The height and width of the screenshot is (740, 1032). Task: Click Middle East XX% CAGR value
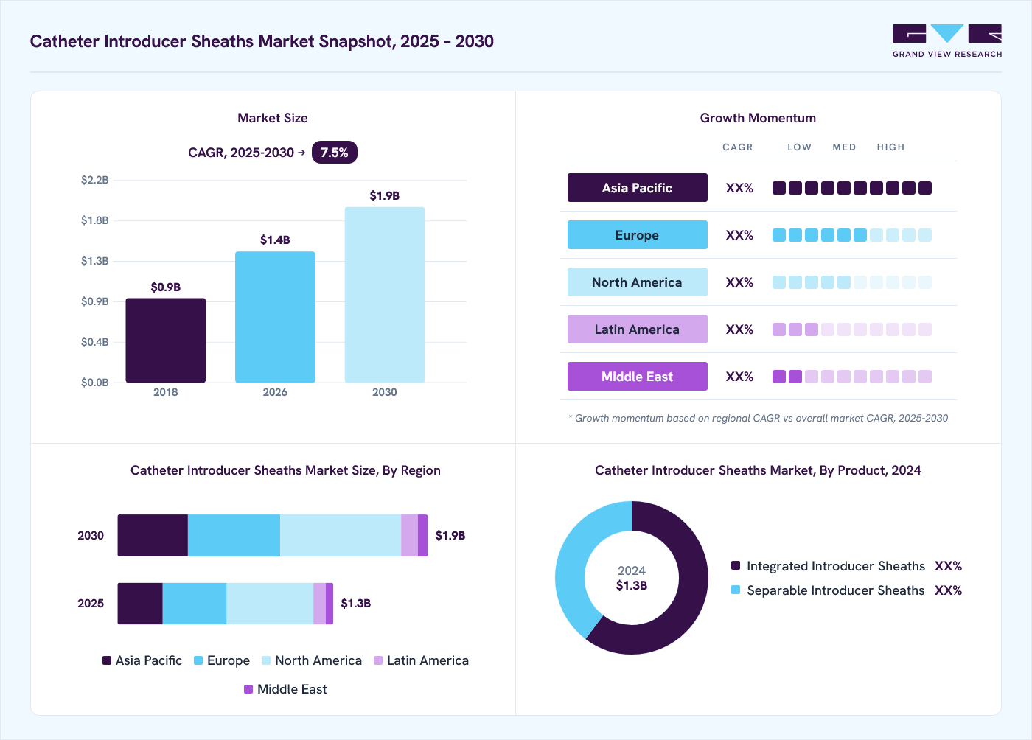[x=739, y=377]
